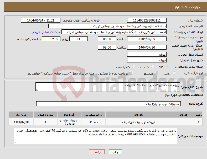Screen dimensions: 207x159
Task: Select the کالا/خدمت radio button
Action: 134,67
